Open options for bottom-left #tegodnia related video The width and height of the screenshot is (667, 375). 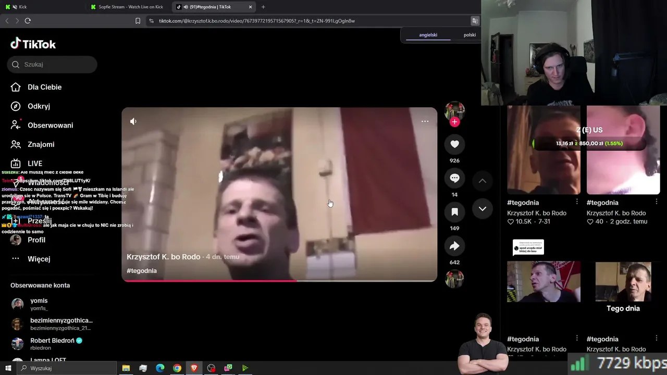coord(577,339)
